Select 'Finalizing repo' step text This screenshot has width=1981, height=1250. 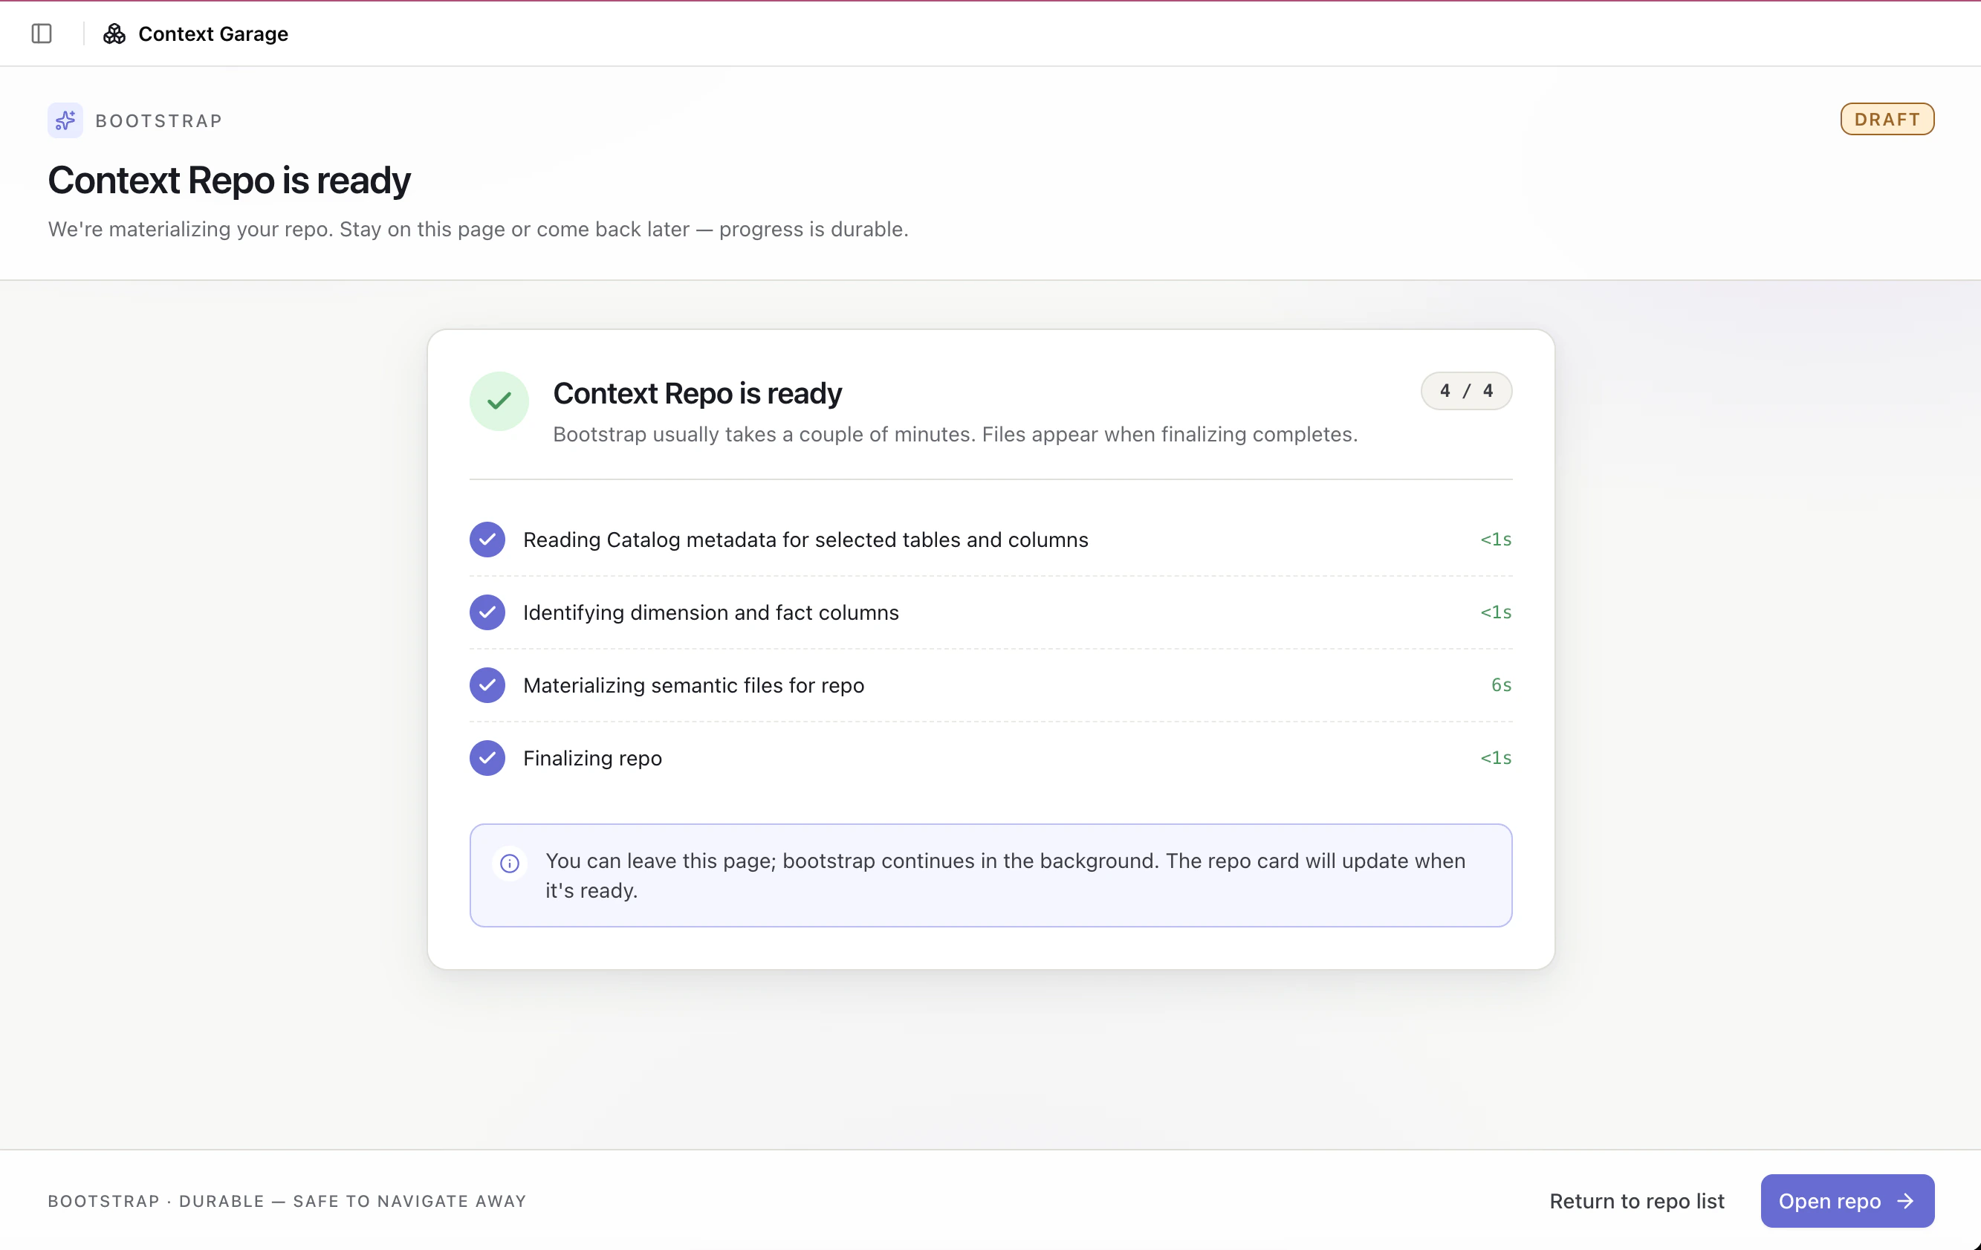coord(592,758)
